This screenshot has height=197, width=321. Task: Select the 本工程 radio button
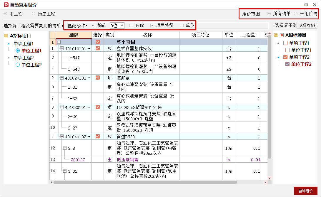5,14
